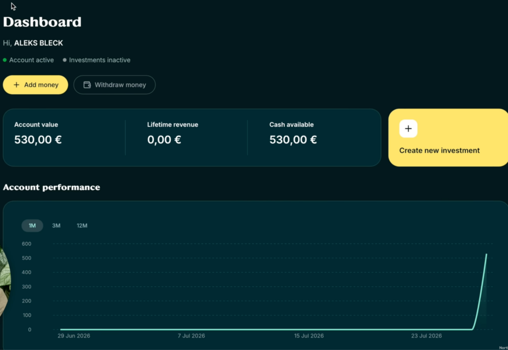Viewport: 508px width, 350px height.
Task: Click the Account value label
Action: coord(36,124)
